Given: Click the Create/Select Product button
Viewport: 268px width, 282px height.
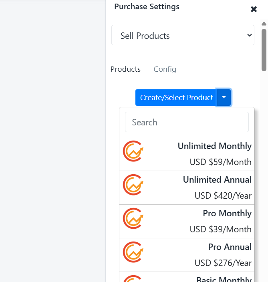Looking at the screenshot, I should coord(176,97).
